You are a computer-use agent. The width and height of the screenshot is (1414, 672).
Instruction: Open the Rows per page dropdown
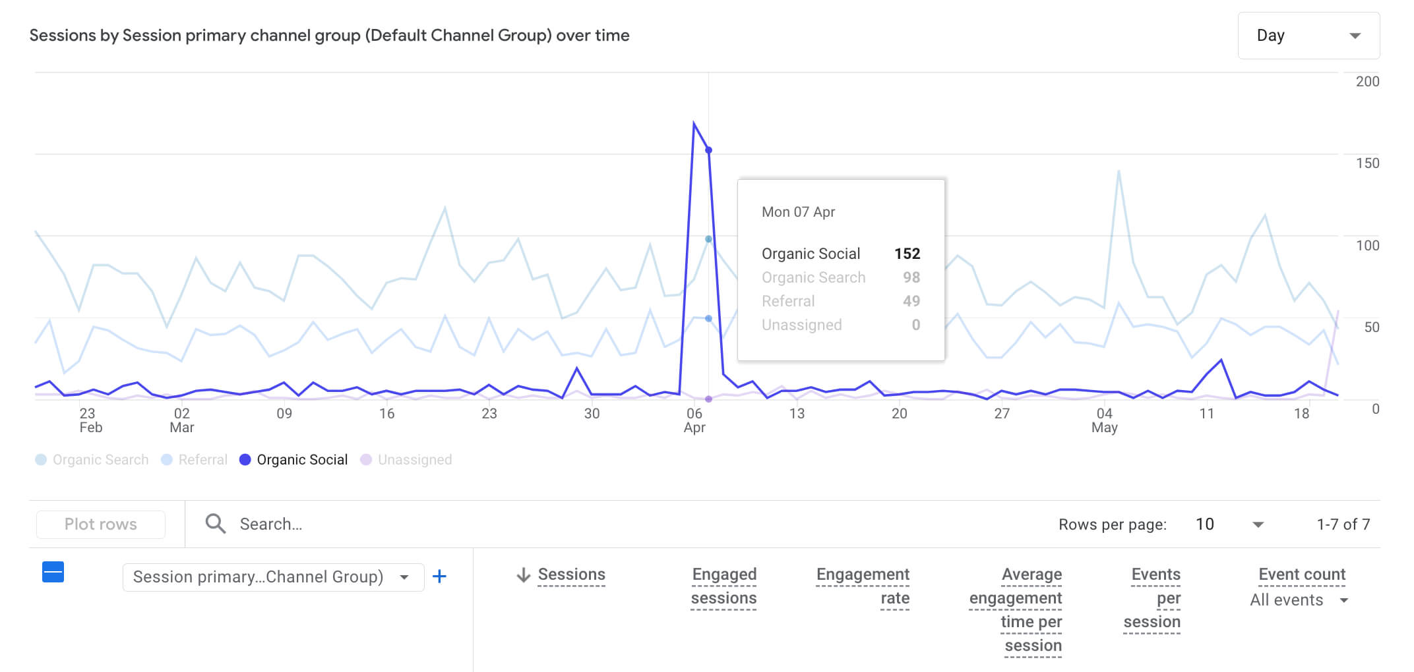point(1229,524)
